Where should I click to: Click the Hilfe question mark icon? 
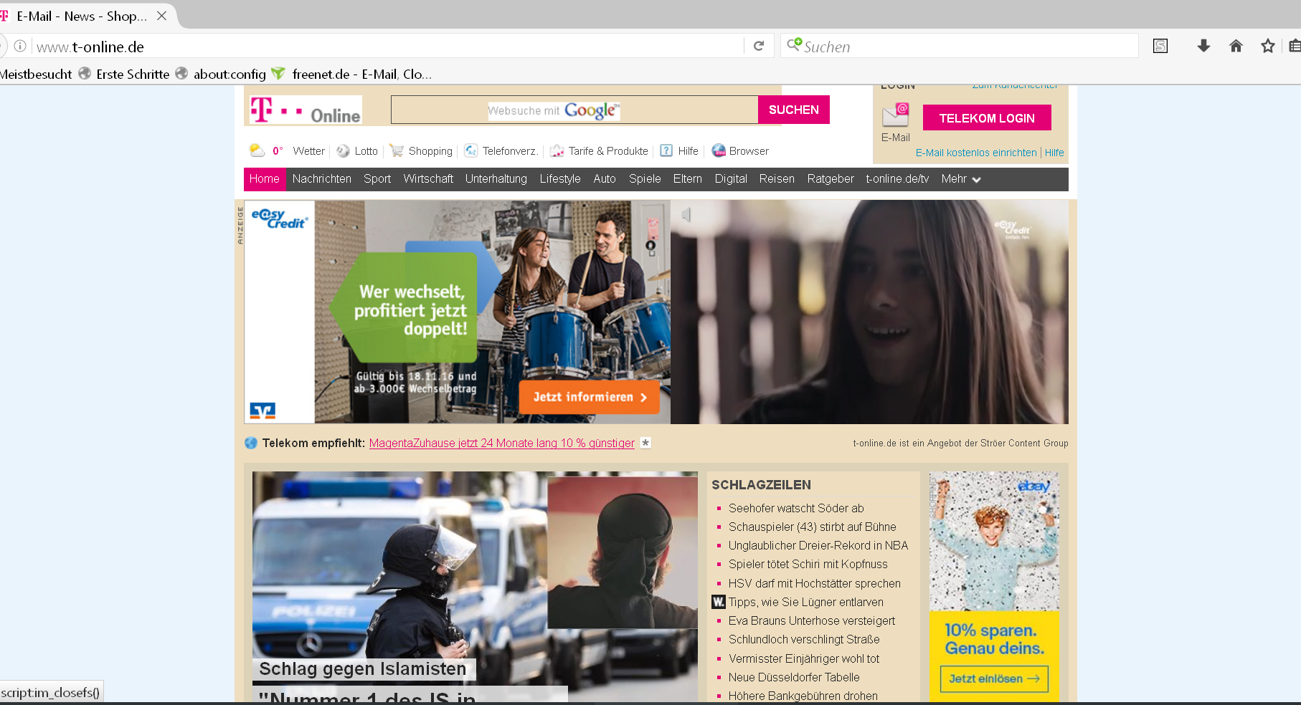pos(666,150)
